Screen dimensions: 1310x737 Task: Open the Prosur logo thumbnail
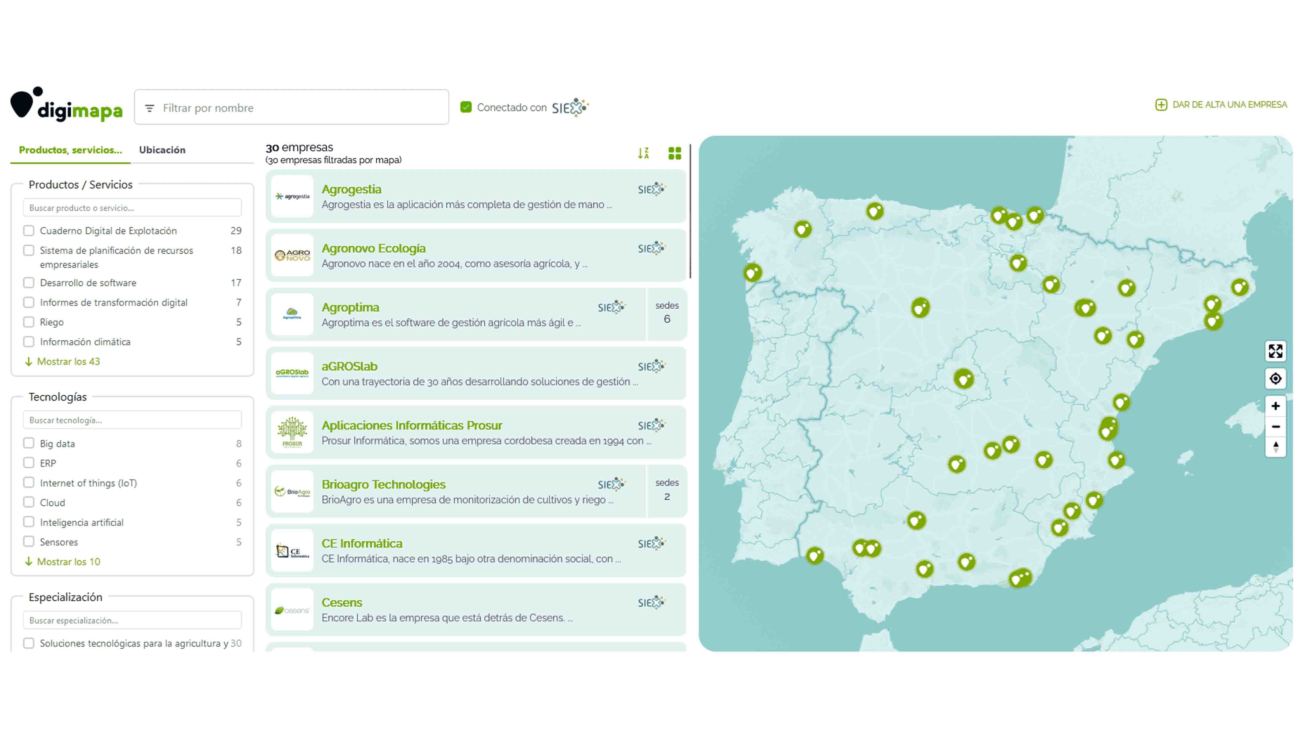tap(292, 432)
